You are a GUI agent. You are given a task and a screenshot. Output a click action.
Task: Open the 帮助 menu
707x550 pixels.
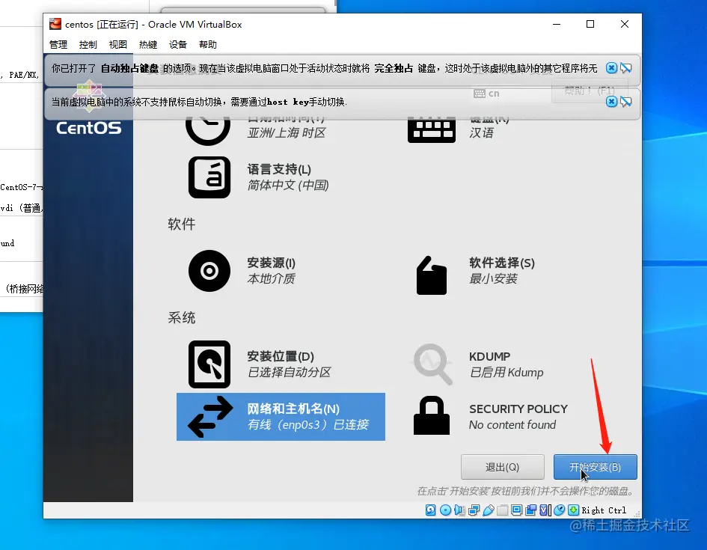[x=207, y=45]
